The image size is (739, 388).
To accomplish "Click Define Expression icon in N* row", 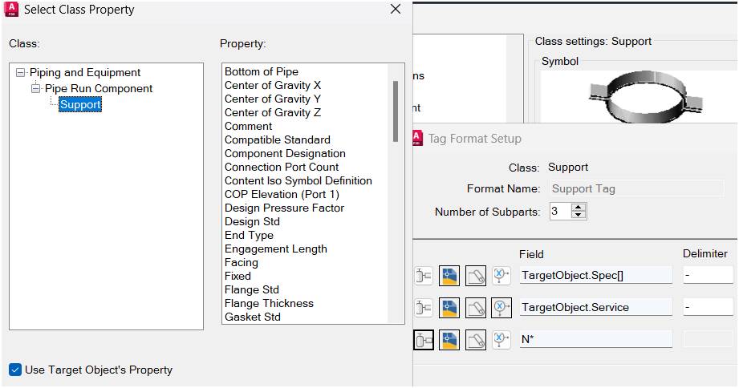I will 501,340.
